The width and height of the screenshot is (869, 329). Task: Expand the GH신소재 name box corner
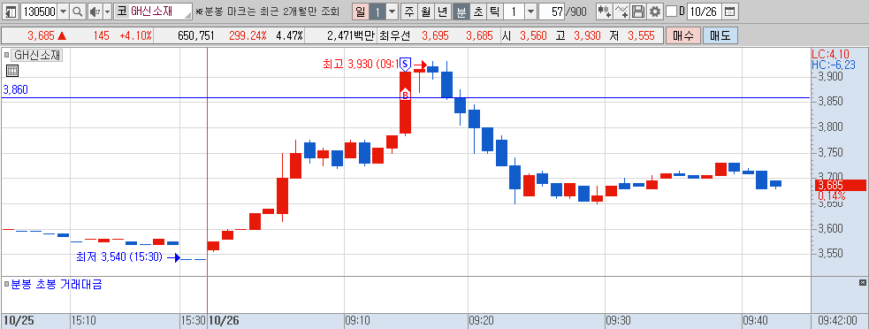[189, 15]
